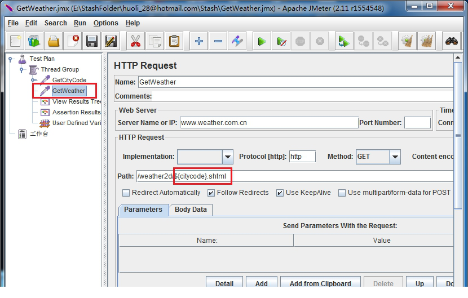Open the Implementation dropdown

[227, 157]
